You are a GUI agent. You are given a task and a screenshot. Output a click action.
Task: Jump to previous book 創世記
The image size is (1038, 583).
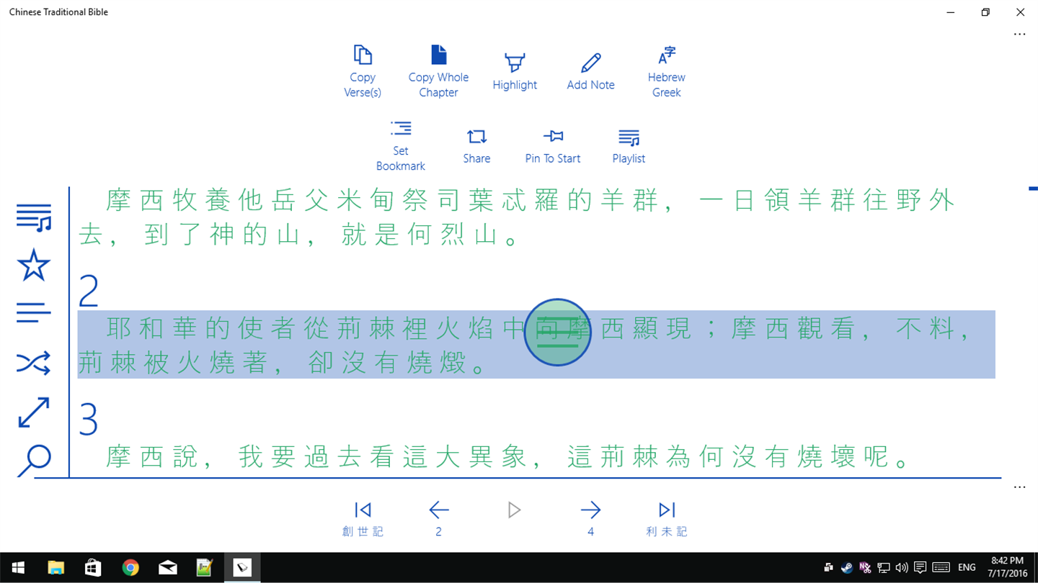click(x=363, y=520)
